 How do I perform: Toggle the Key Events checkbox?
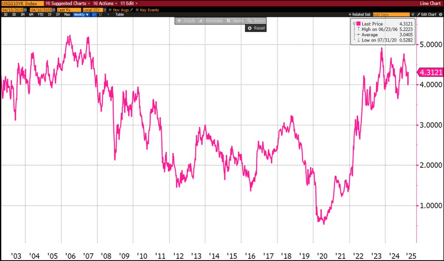(137, 10)
